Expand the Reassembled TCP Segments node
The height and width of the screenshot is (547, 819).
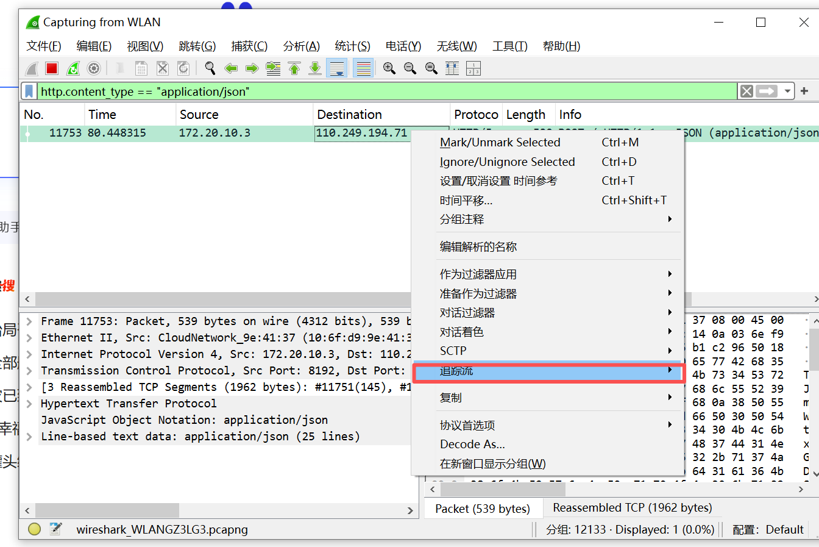pyautogui.click(x=29, y=387)
